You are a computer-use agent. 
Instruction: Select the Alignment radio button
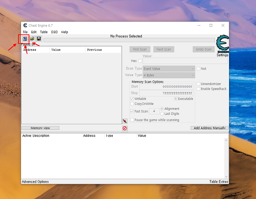click(x=162, y=109)
